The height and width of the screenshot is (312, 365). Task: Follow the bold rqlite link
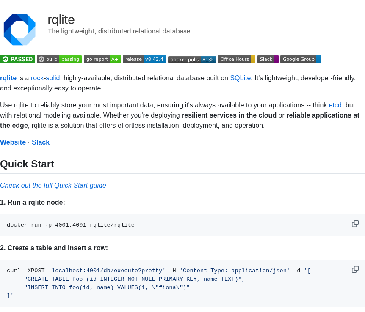click(8, 78)
